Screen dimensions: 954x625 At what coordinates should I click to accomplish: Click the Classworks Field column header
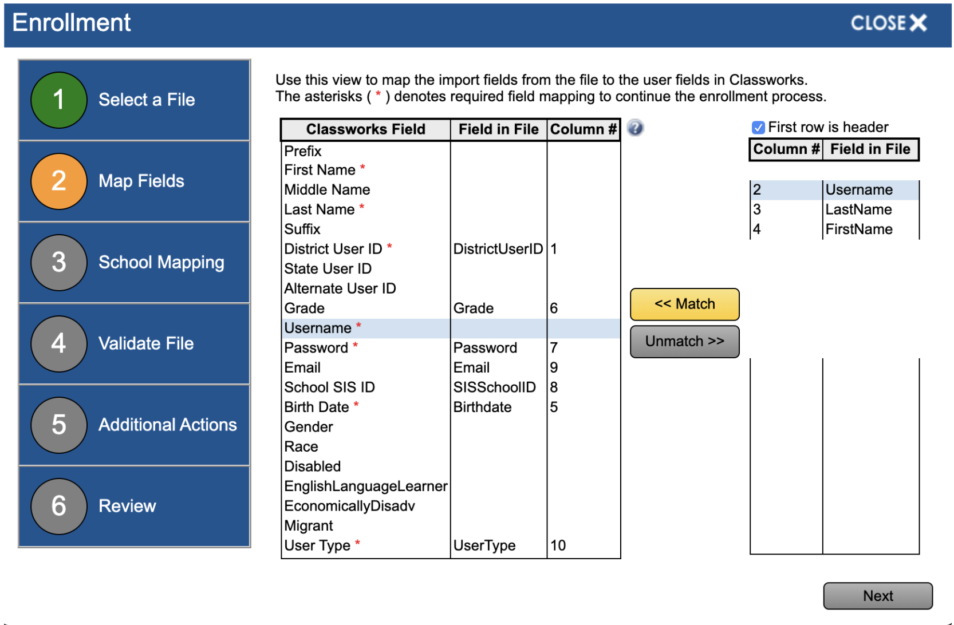[x=366, y=129]
